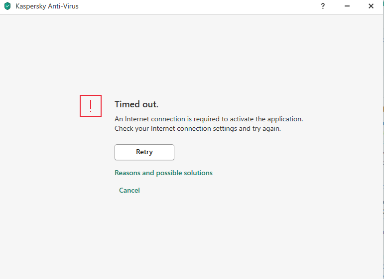384x279 pixels.
Task: Click the Retry button
Action: click(144, 152)
